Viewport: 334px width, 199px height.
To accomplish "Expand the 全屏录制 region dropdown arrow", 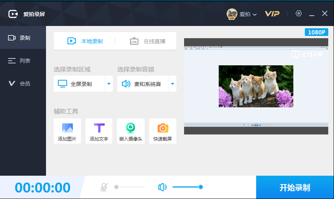I will (x=109, y=84).
